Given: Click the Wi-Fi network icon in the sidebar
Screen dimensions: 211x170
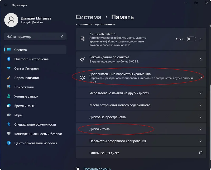Looking at the screenshot, I should 9,68.
